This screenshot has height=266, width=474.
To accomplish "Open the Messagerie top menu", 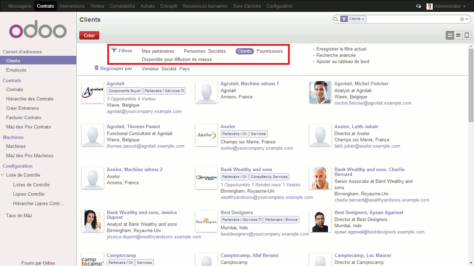I will pyautogui.click(x=20, y=6).
